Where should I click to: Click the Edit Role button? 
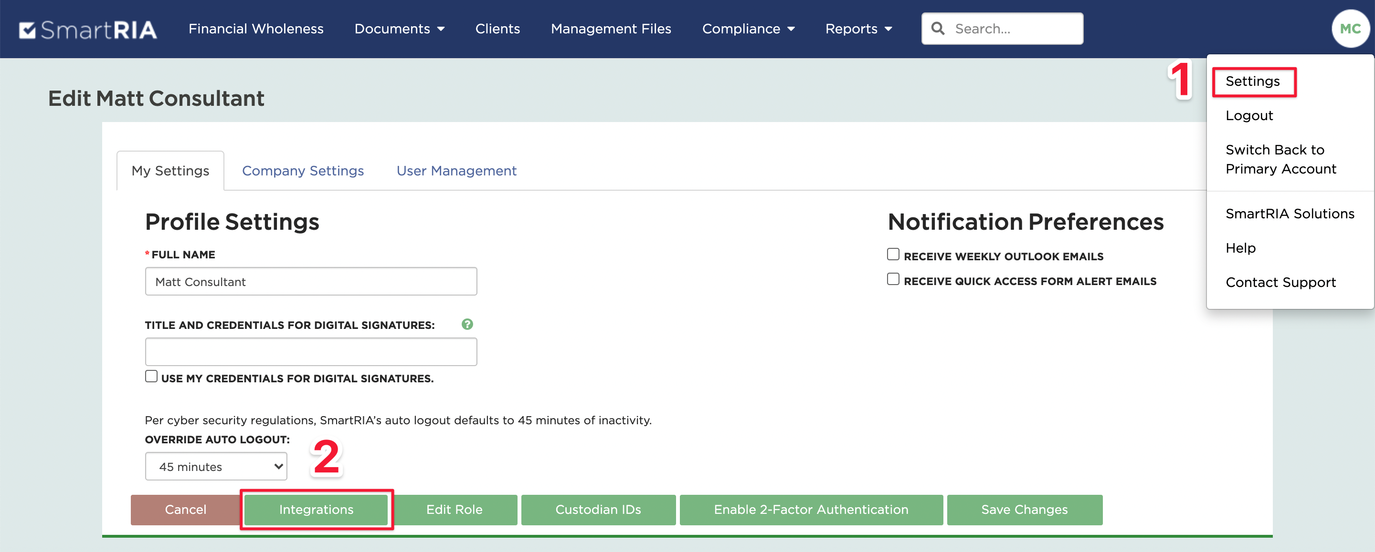click(x=454, y=510)
